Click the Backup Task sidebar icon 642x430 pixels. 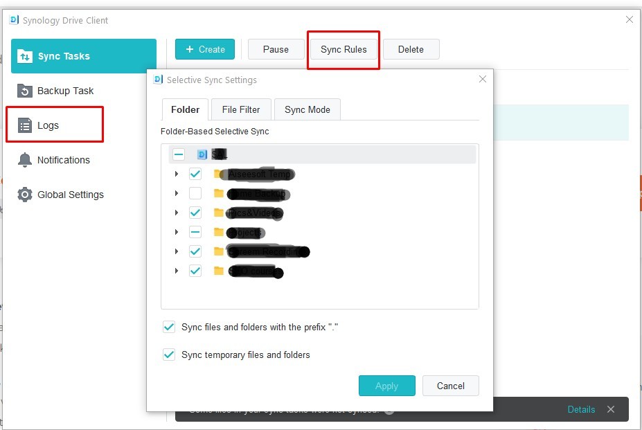[25, 91]
